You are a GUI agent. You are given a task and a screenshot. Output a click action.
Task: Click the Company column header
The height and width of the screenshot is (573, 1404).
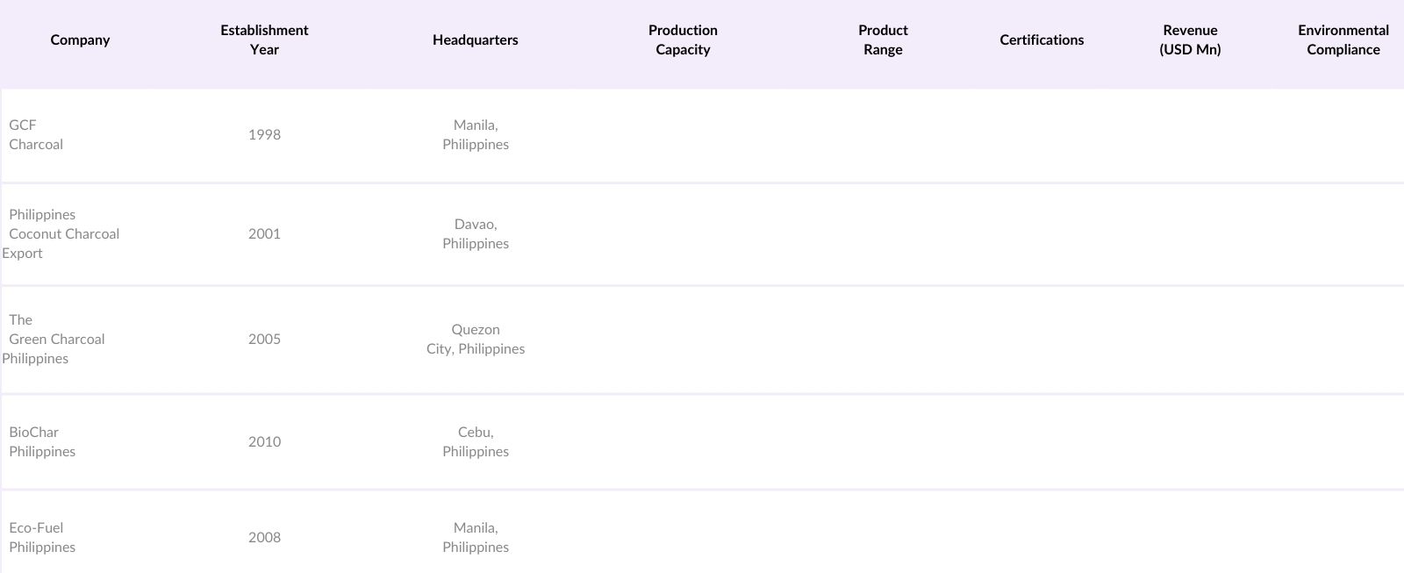click(x=80, y=40)
